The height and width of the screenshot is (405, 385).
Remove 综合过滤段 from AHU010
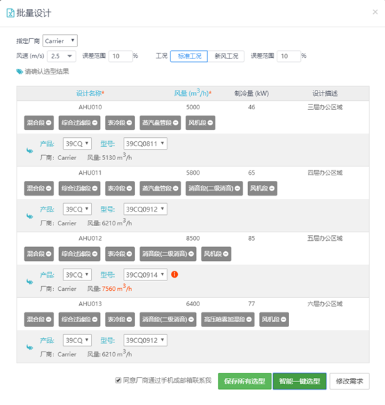95,122
